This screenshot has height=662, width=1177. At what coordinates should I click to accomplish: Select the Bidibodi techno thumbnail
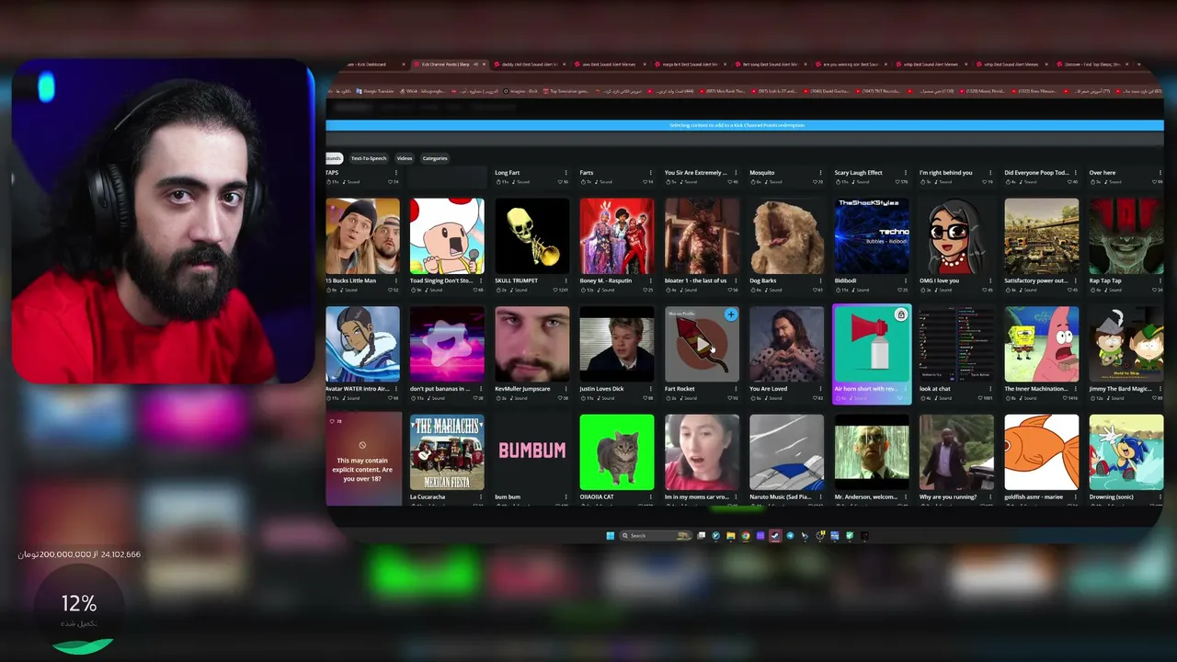(872, 236)
